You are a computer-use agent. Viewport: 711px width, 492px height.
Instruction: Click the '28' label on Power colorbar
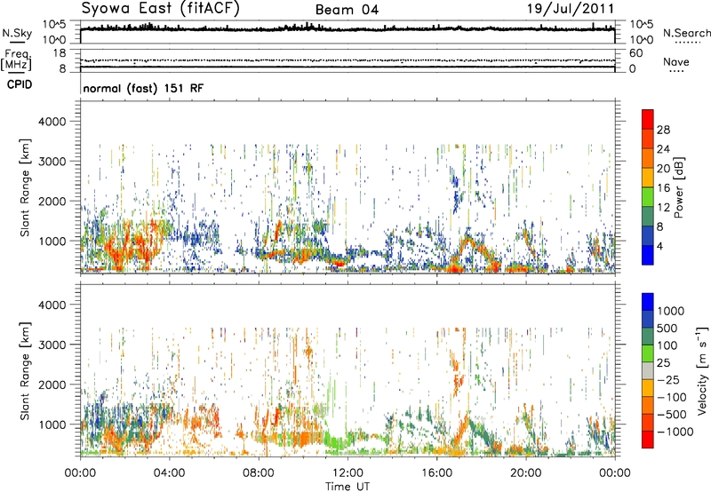point(663,130)
